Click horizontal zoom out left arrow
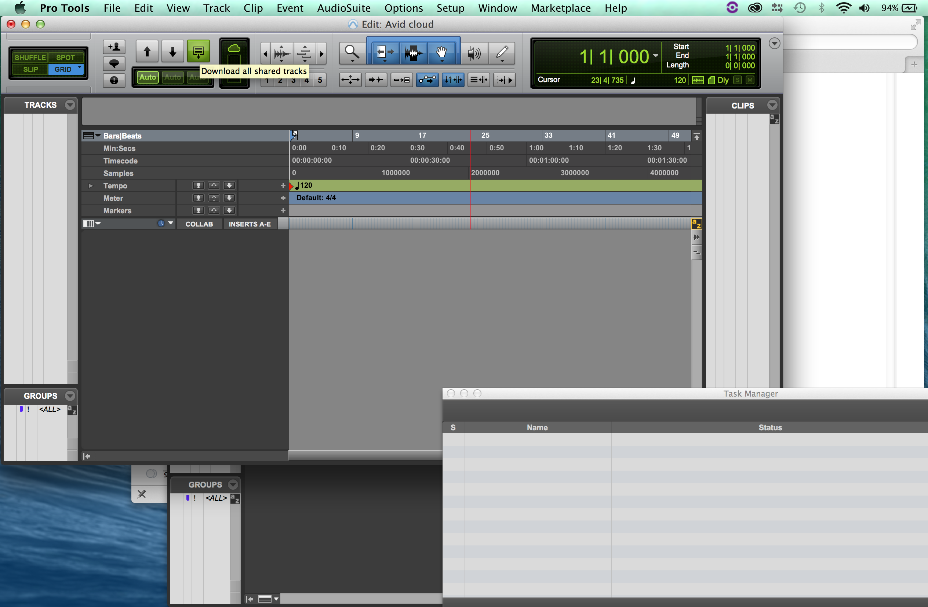Image resolution: width=928 pixels, height=607 pixels. coord(266,53)
